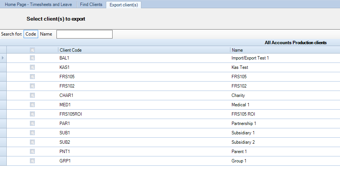This screenshot has height=180, width=340.
Task: Switch to Home Page - Timesheets and Leave tab
Action: point(39,4)
